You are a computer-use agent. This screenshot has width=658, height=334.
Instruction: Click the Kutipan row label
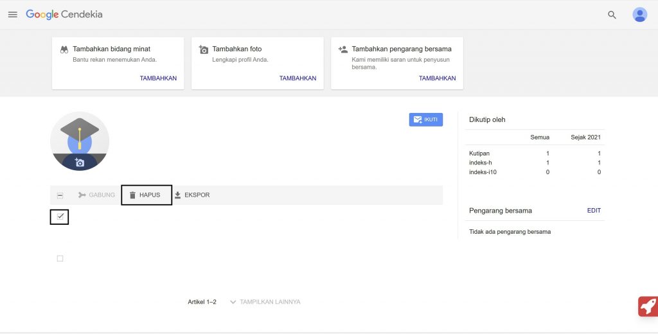point(479,154)
